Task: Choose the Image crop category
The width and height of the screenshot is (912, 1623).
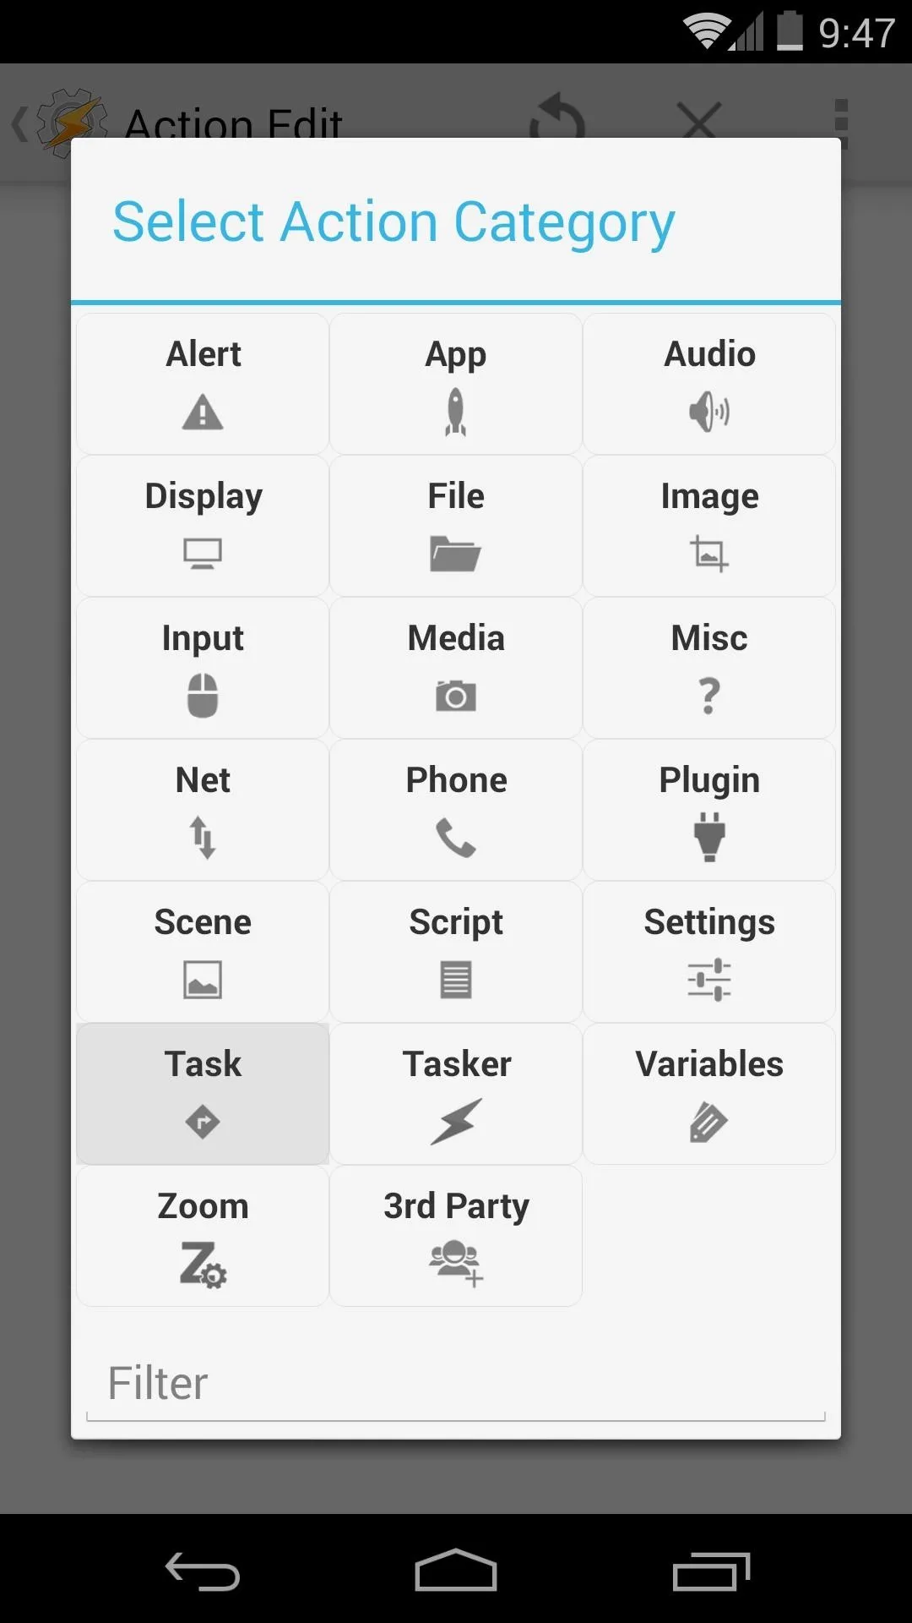Action: 709,526
